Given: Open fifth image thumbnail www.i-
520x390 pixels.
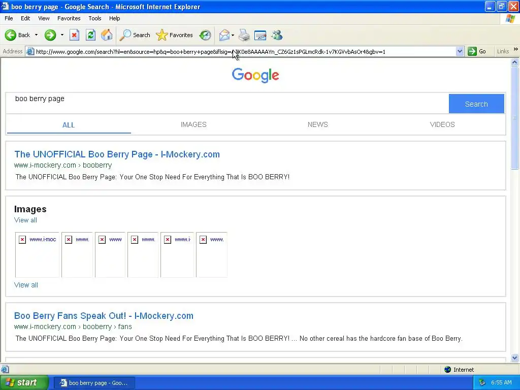Looking at the screenshot, I should (177, 255).
